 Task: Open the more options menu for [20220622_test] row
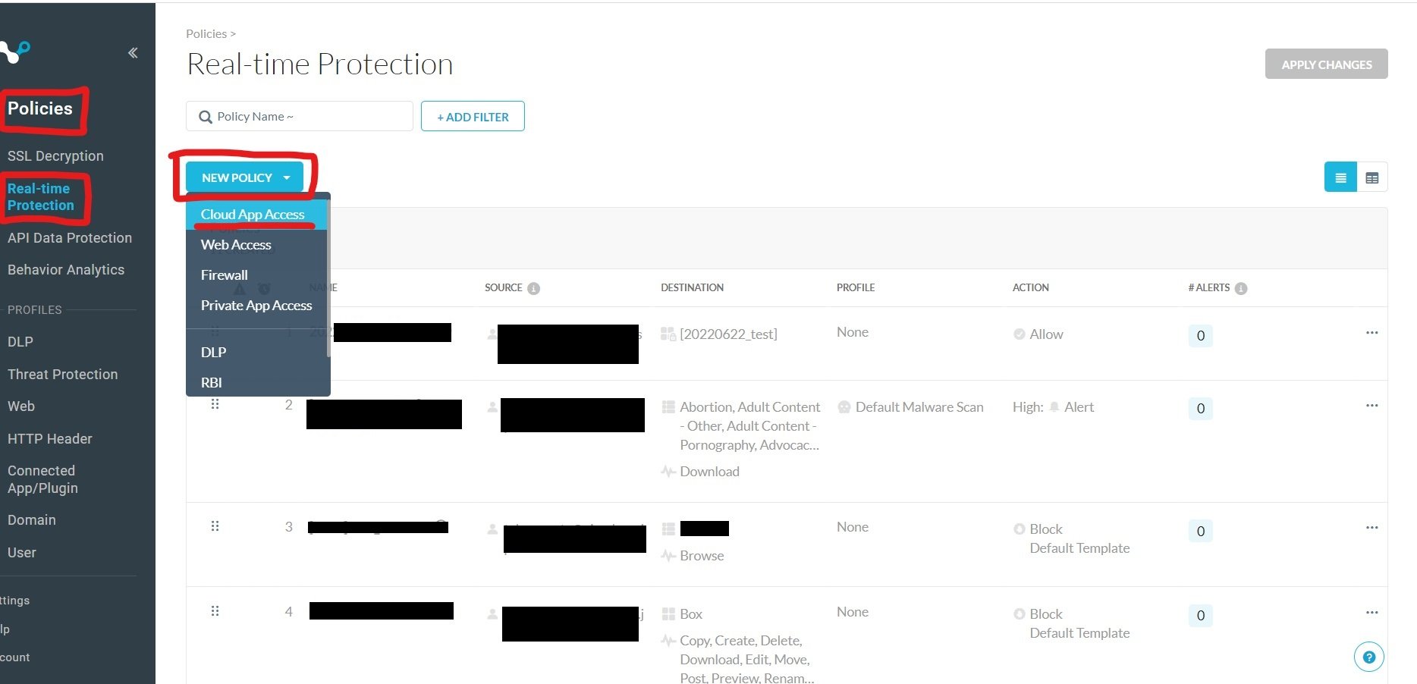[1371, 333]
